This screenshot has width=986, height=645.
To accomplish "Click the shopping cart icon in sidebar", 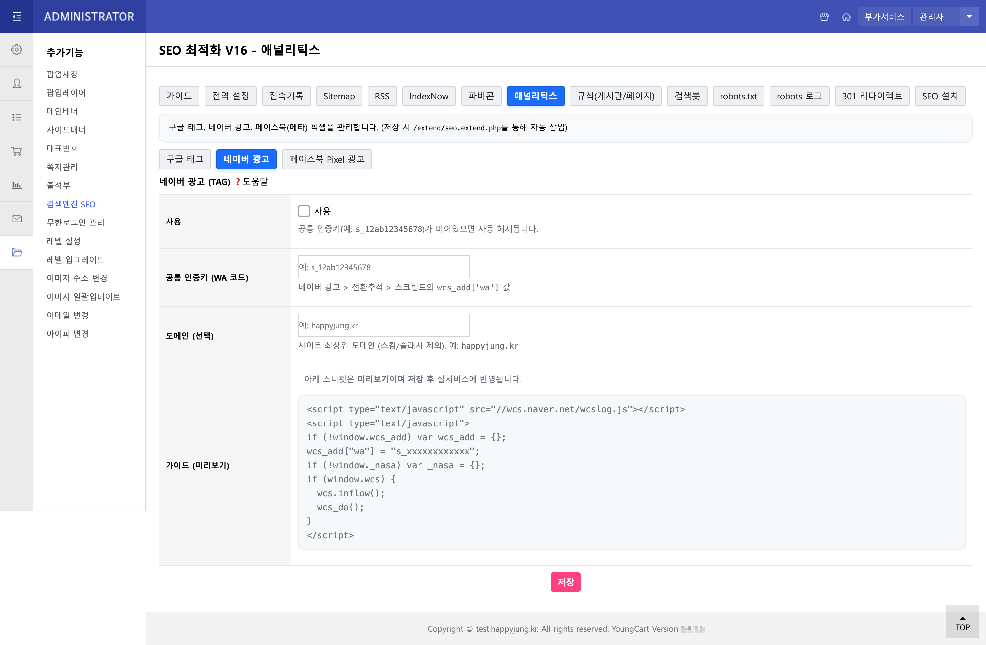I will point(16,151).
